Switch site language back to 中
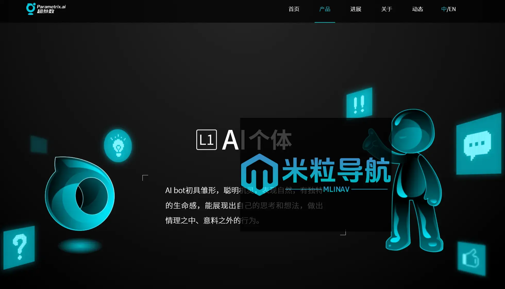505x289 pixels. 444,9
